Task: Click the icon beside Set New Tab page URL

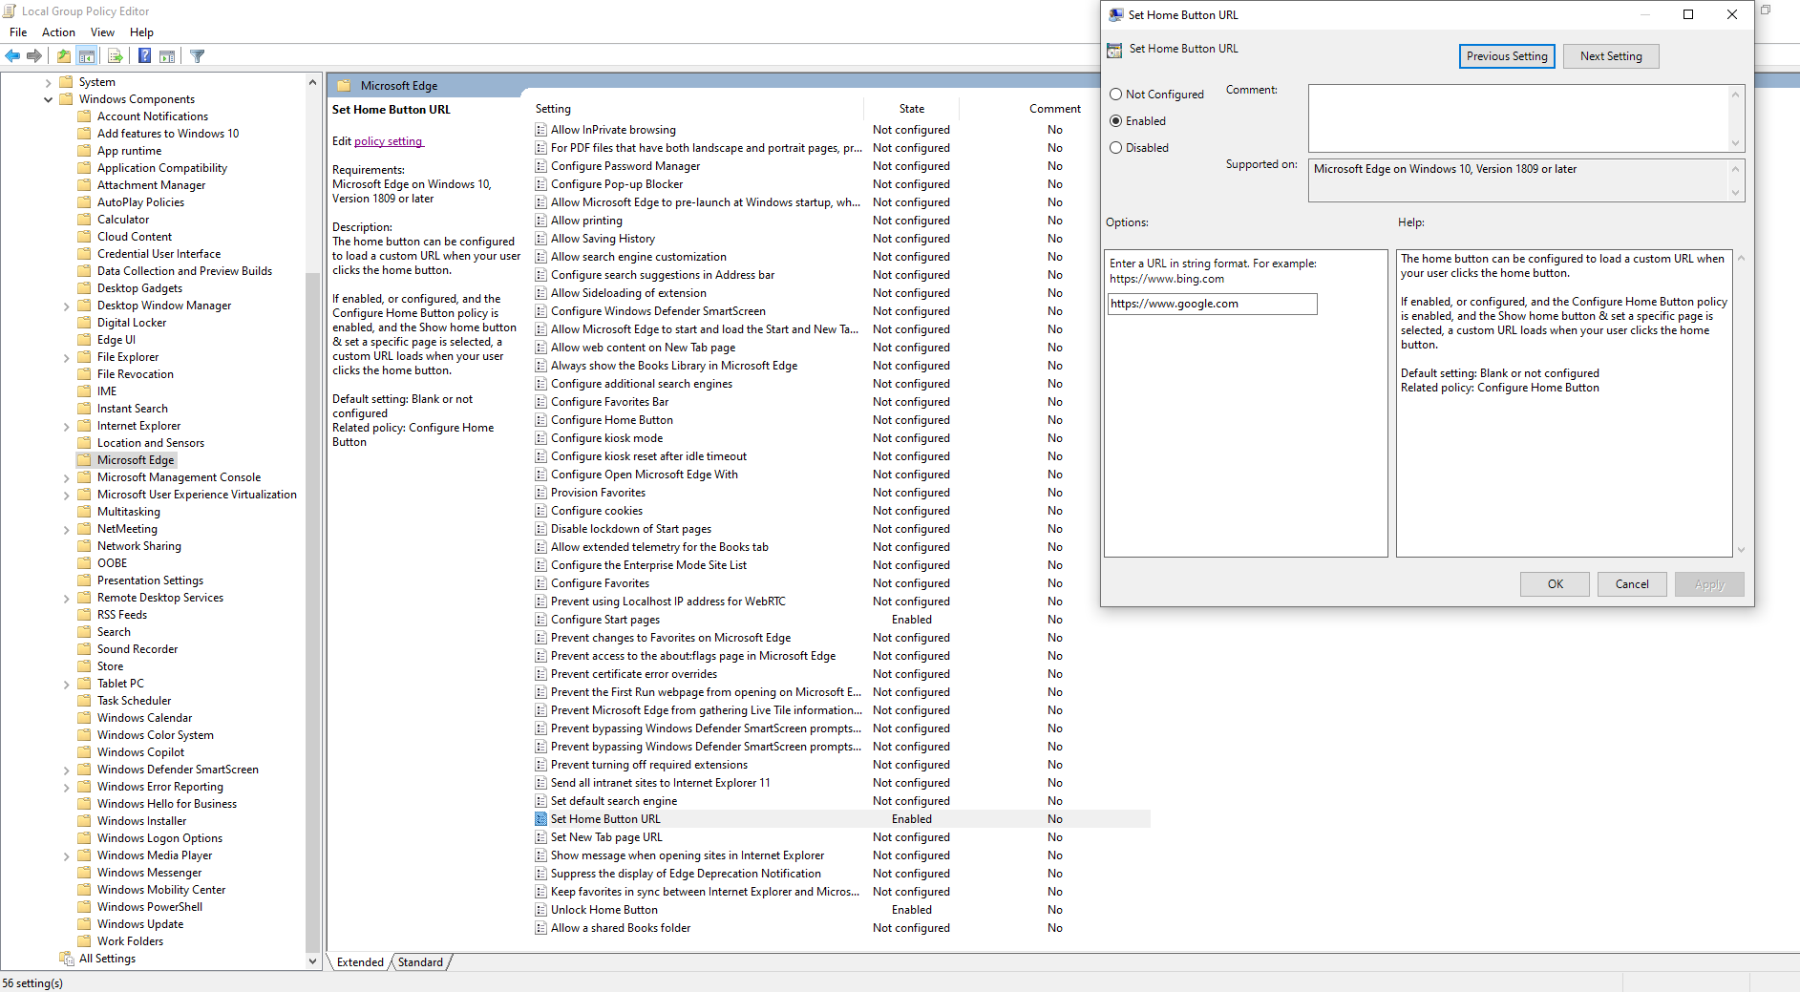Action: [541, 837]
